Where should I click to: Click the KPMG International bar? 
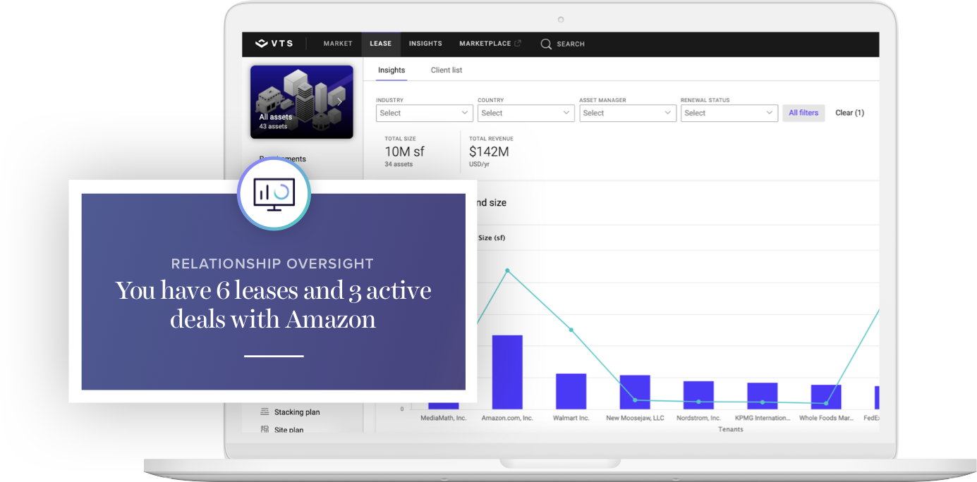tap(763, 396)
